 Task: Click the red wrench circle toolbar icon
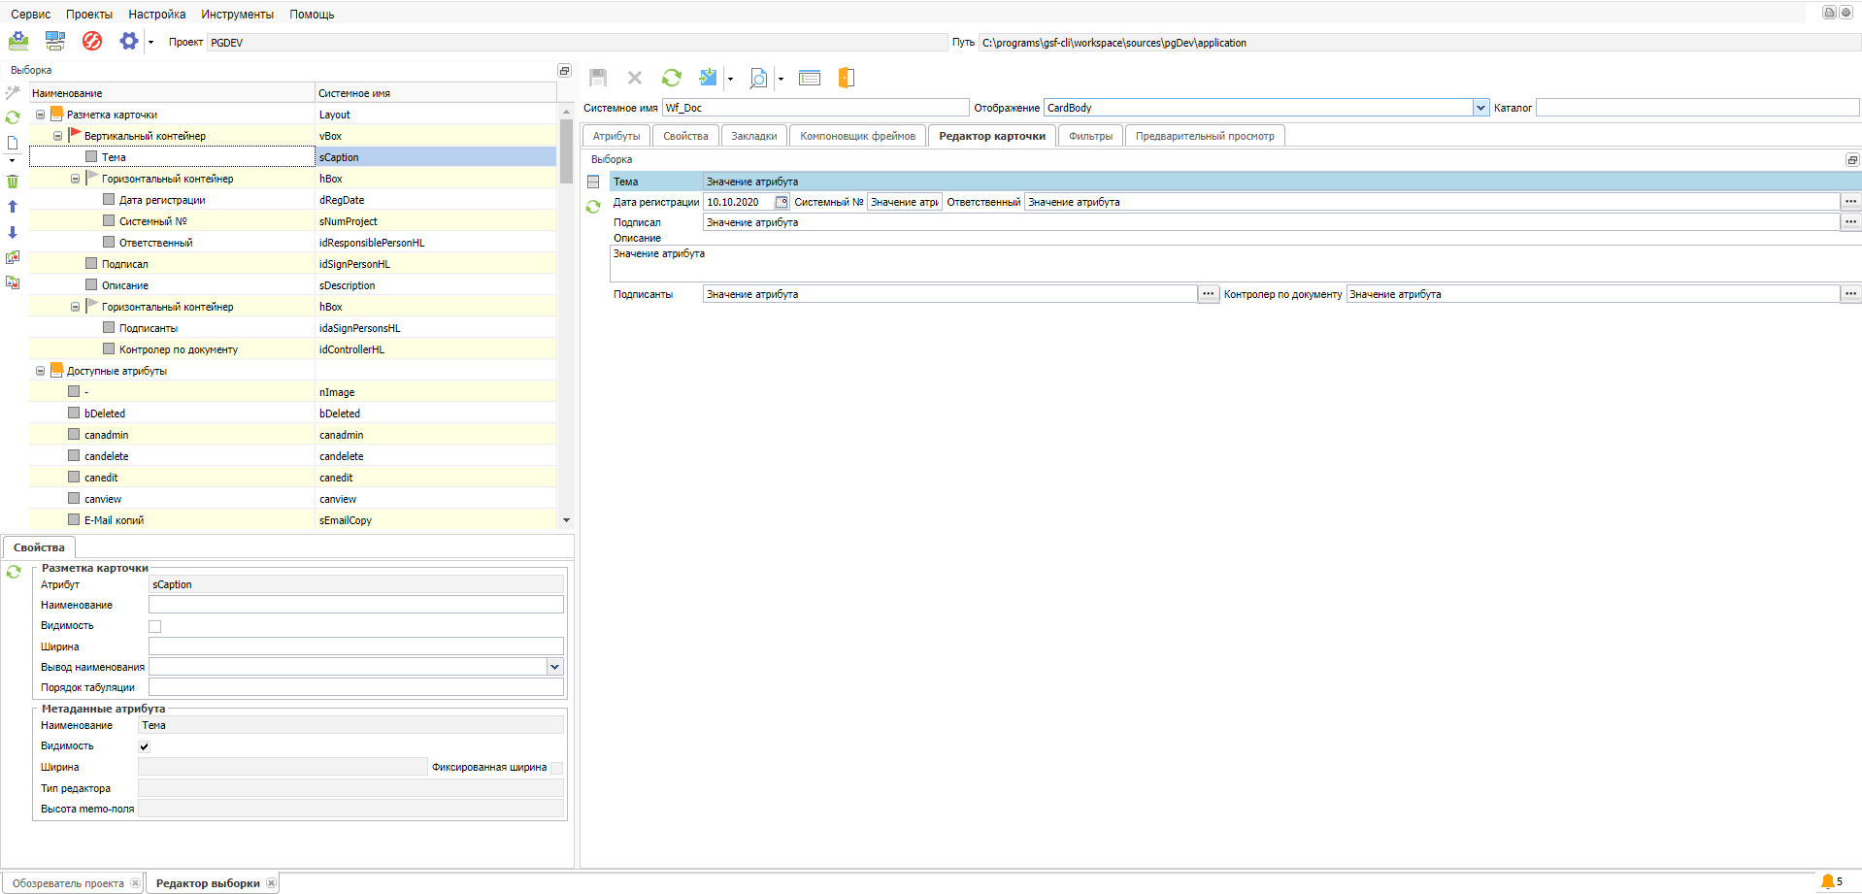click(x=92, y=41)
